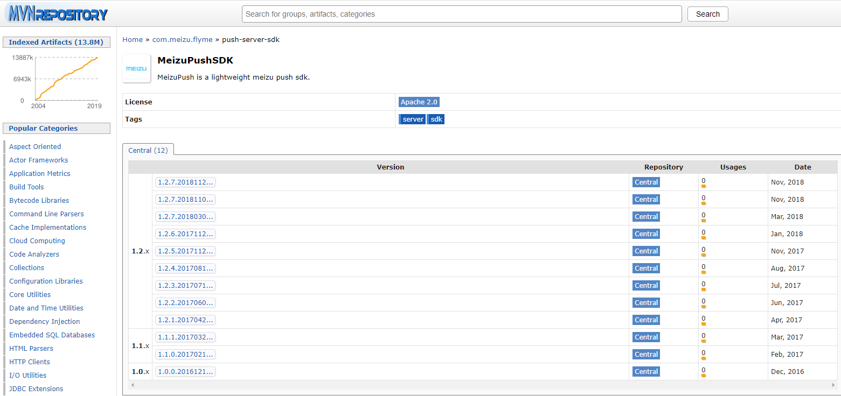
Task: Open version 1.1.1.2017032 link
Action: (x=185, y=337)
